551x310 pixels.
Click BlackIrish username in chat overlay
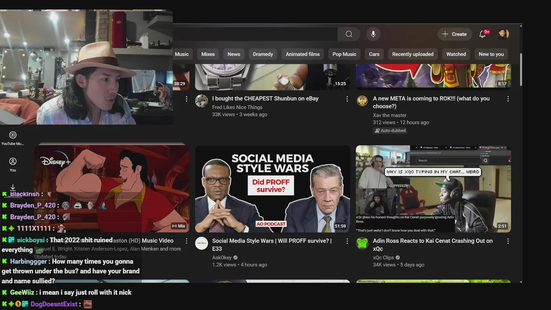25,194
